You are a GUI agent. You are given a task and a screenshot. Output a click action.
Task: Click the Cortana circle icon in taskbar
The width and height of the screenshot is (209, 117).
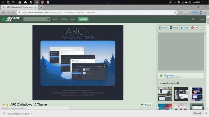pyautogui.click(x=8, y=2)
